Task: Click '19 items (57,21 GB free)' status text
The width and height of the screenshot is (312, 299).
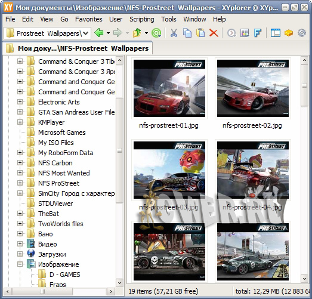Action: click(163, 291)
